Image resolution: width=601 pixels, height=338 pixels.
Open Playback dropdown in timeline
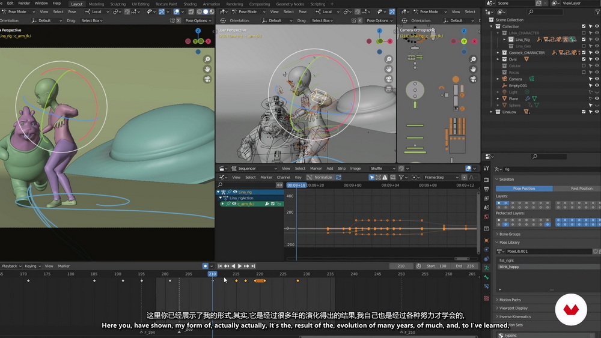pyautogui.click(x=11, y=266)
